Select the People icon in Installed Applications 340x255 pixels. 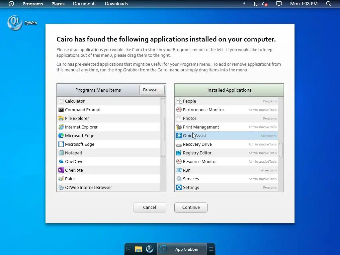point(179,101)
